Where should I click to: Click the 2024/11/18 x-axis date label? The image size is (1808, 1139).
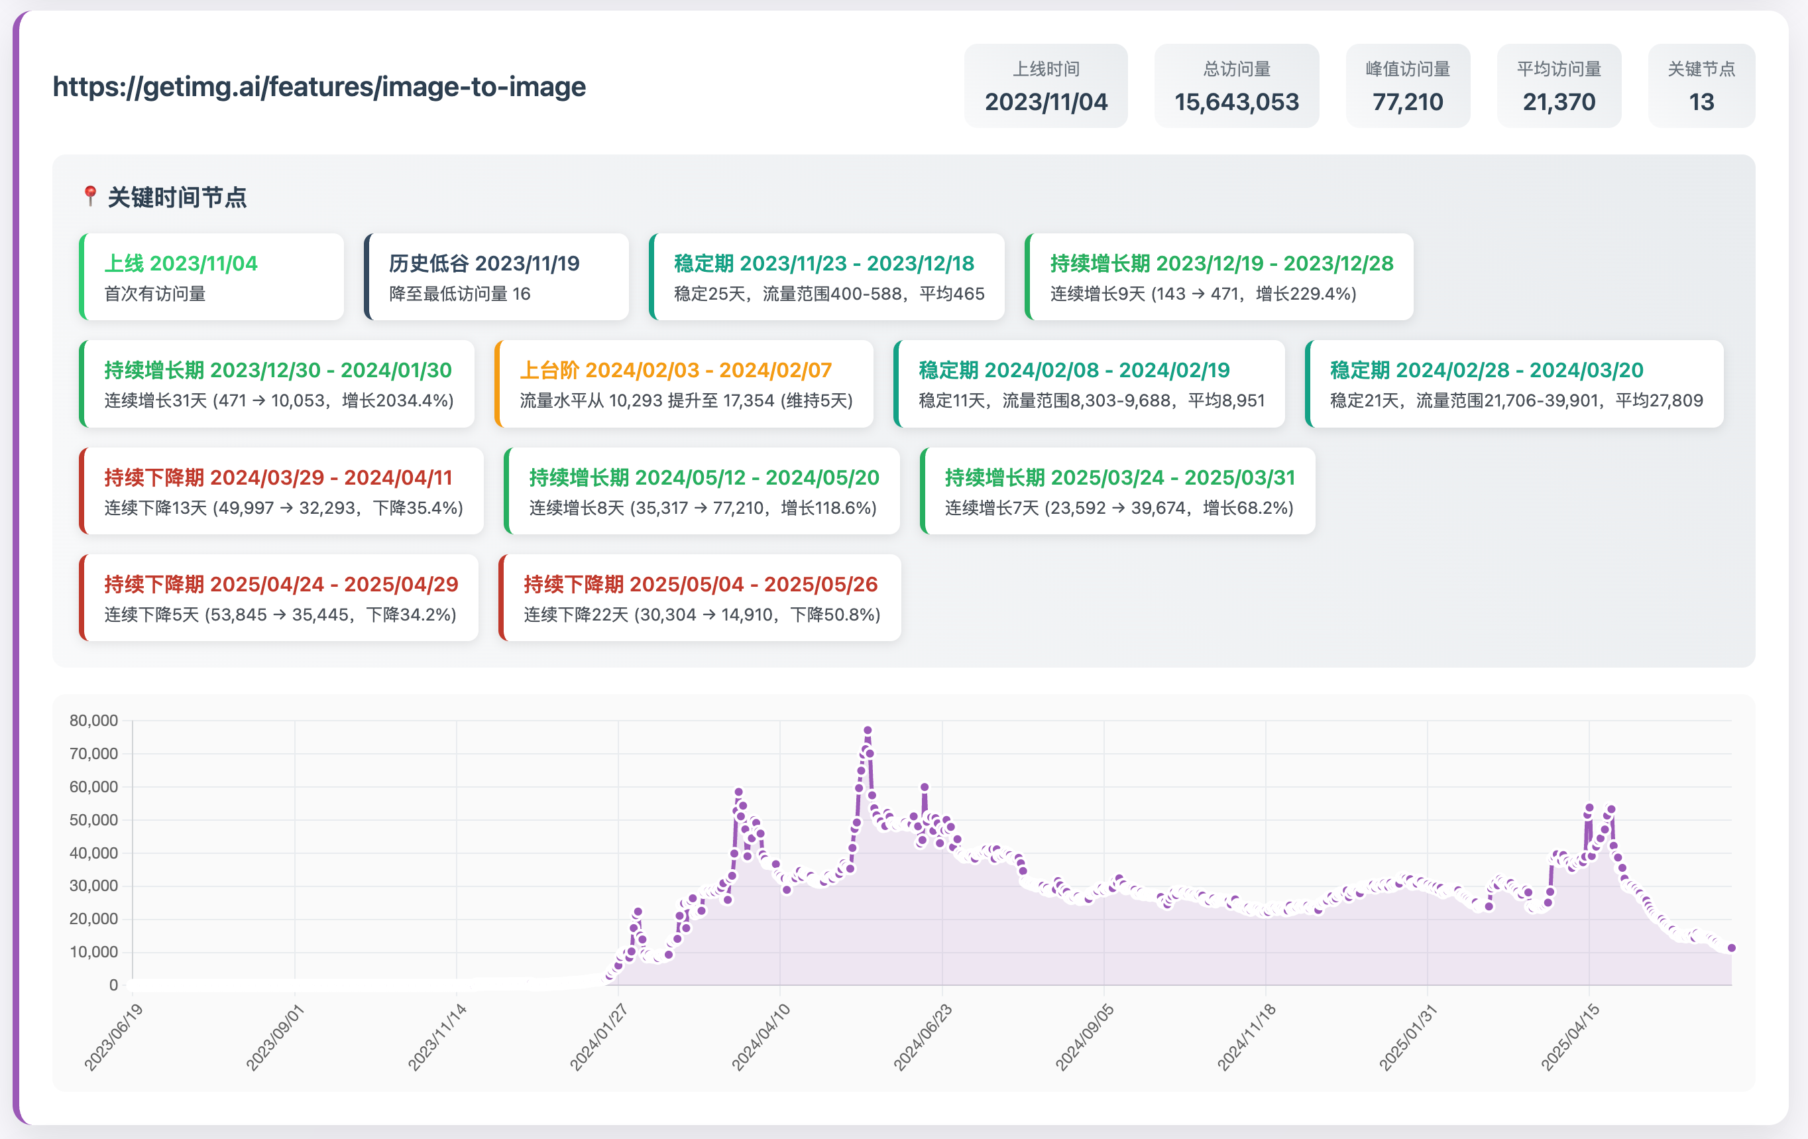1247,1037
